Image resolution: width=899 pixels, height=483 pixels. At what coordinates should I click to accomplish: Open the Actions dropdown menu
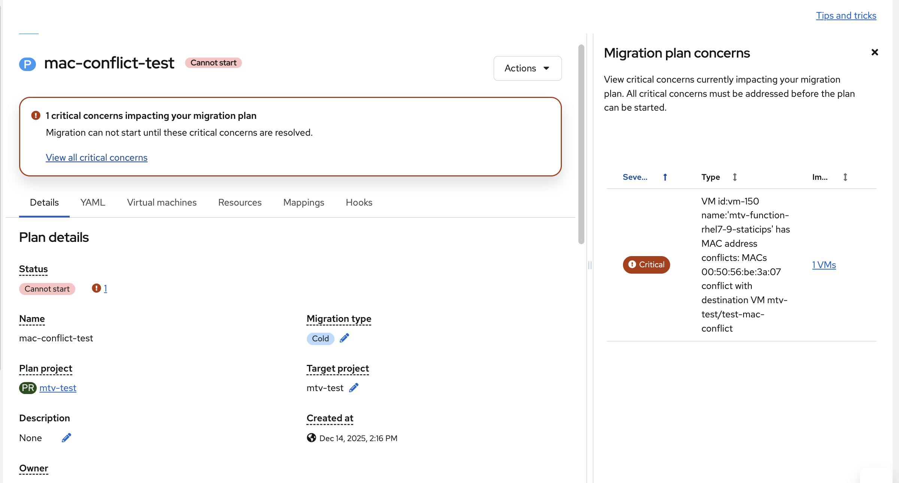pos(527,68)
